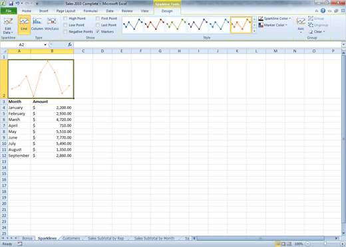Screen dimensions: 346x247
Task: Open the Page Layout ribbon tab
Action: coord(66,11)
